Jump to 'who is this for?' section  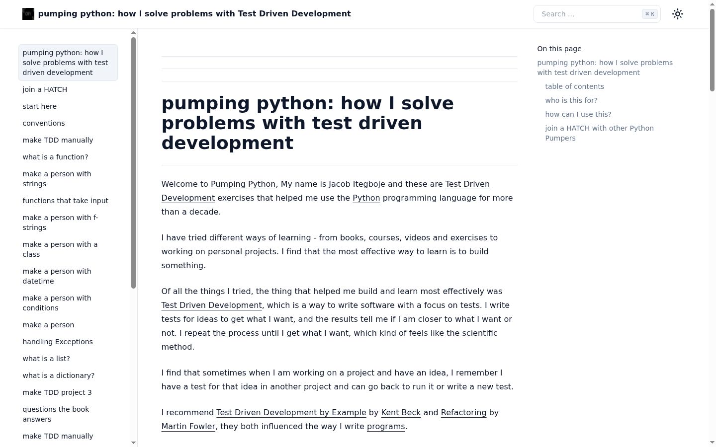[x=571, y=100]
